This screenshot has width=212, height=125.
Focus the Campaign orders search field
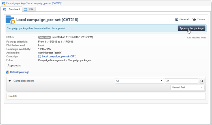181,81
